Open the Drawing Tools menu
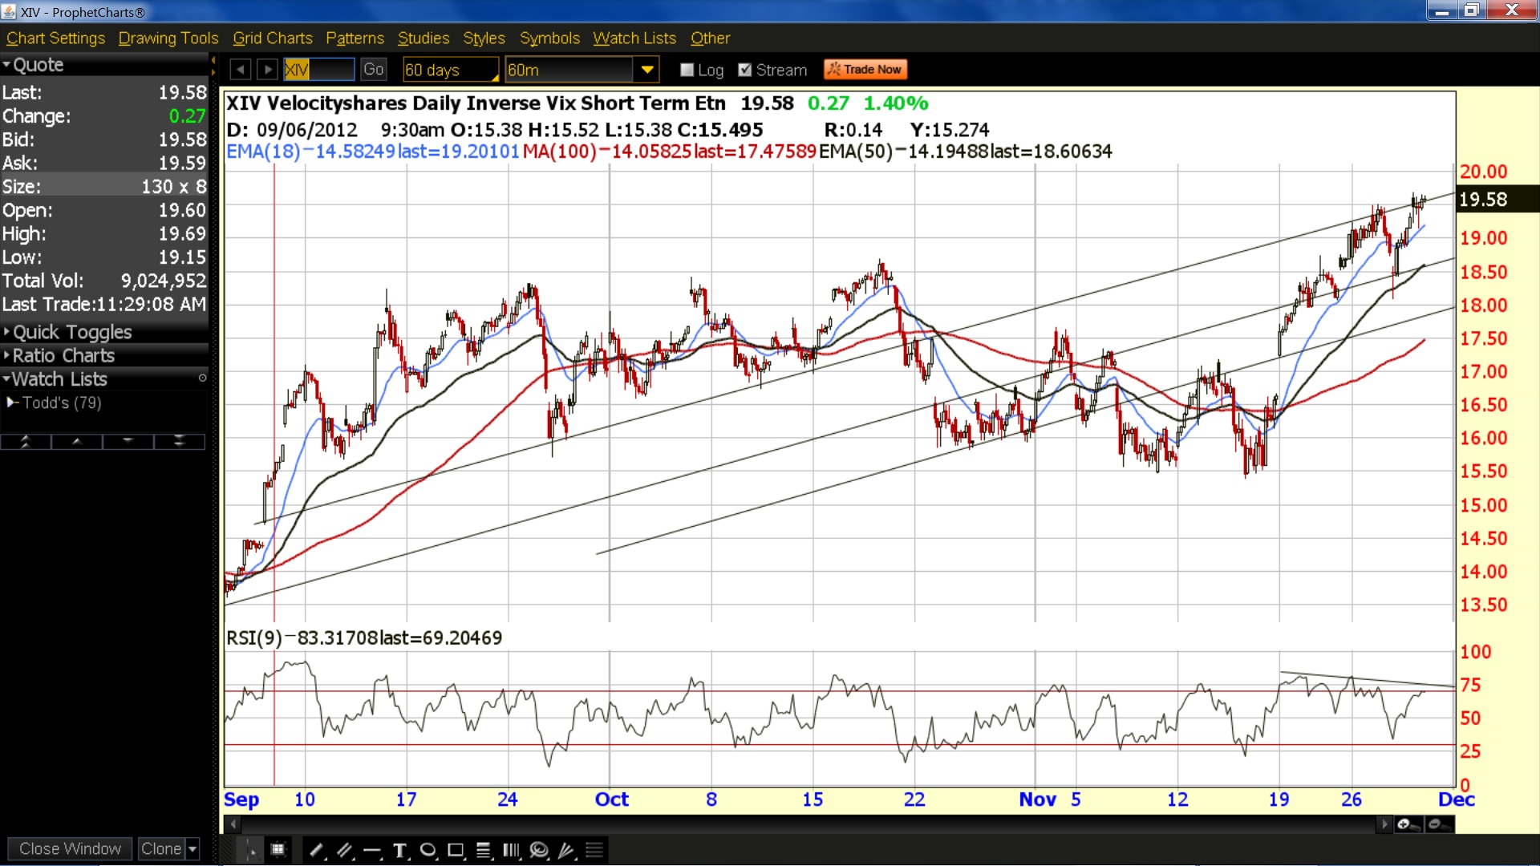The image size is (1540, 866). (x=168, y=38)
